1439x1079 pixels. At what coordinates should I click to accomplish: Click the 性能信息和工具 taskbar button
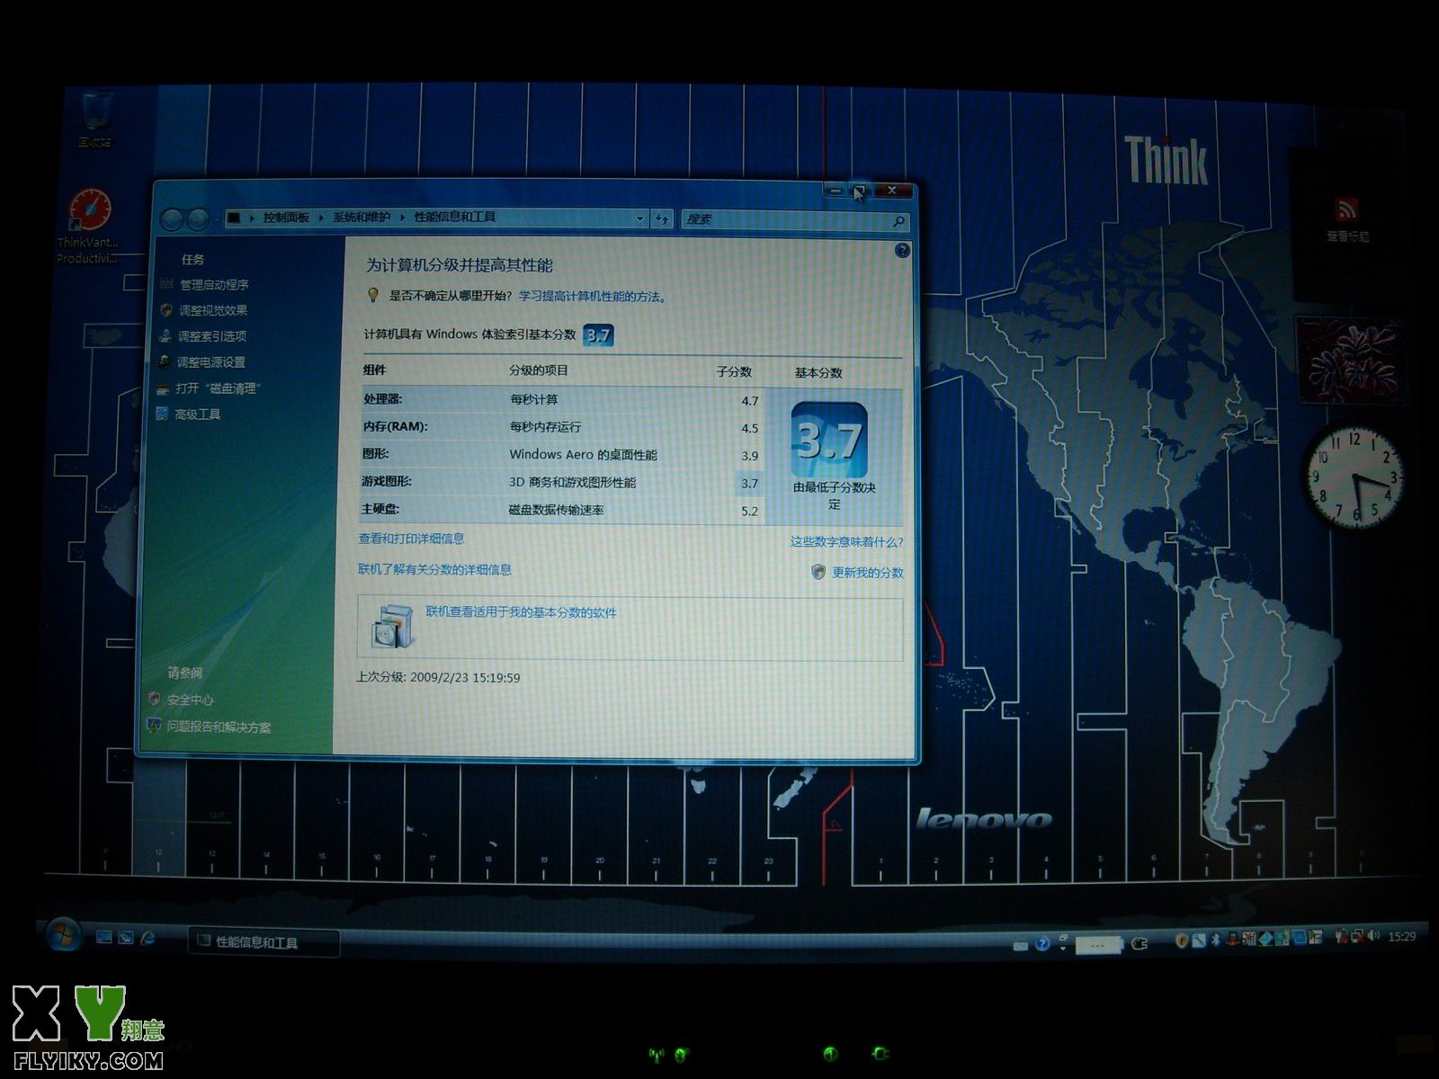pyautogui.click(x=264, y=942)
